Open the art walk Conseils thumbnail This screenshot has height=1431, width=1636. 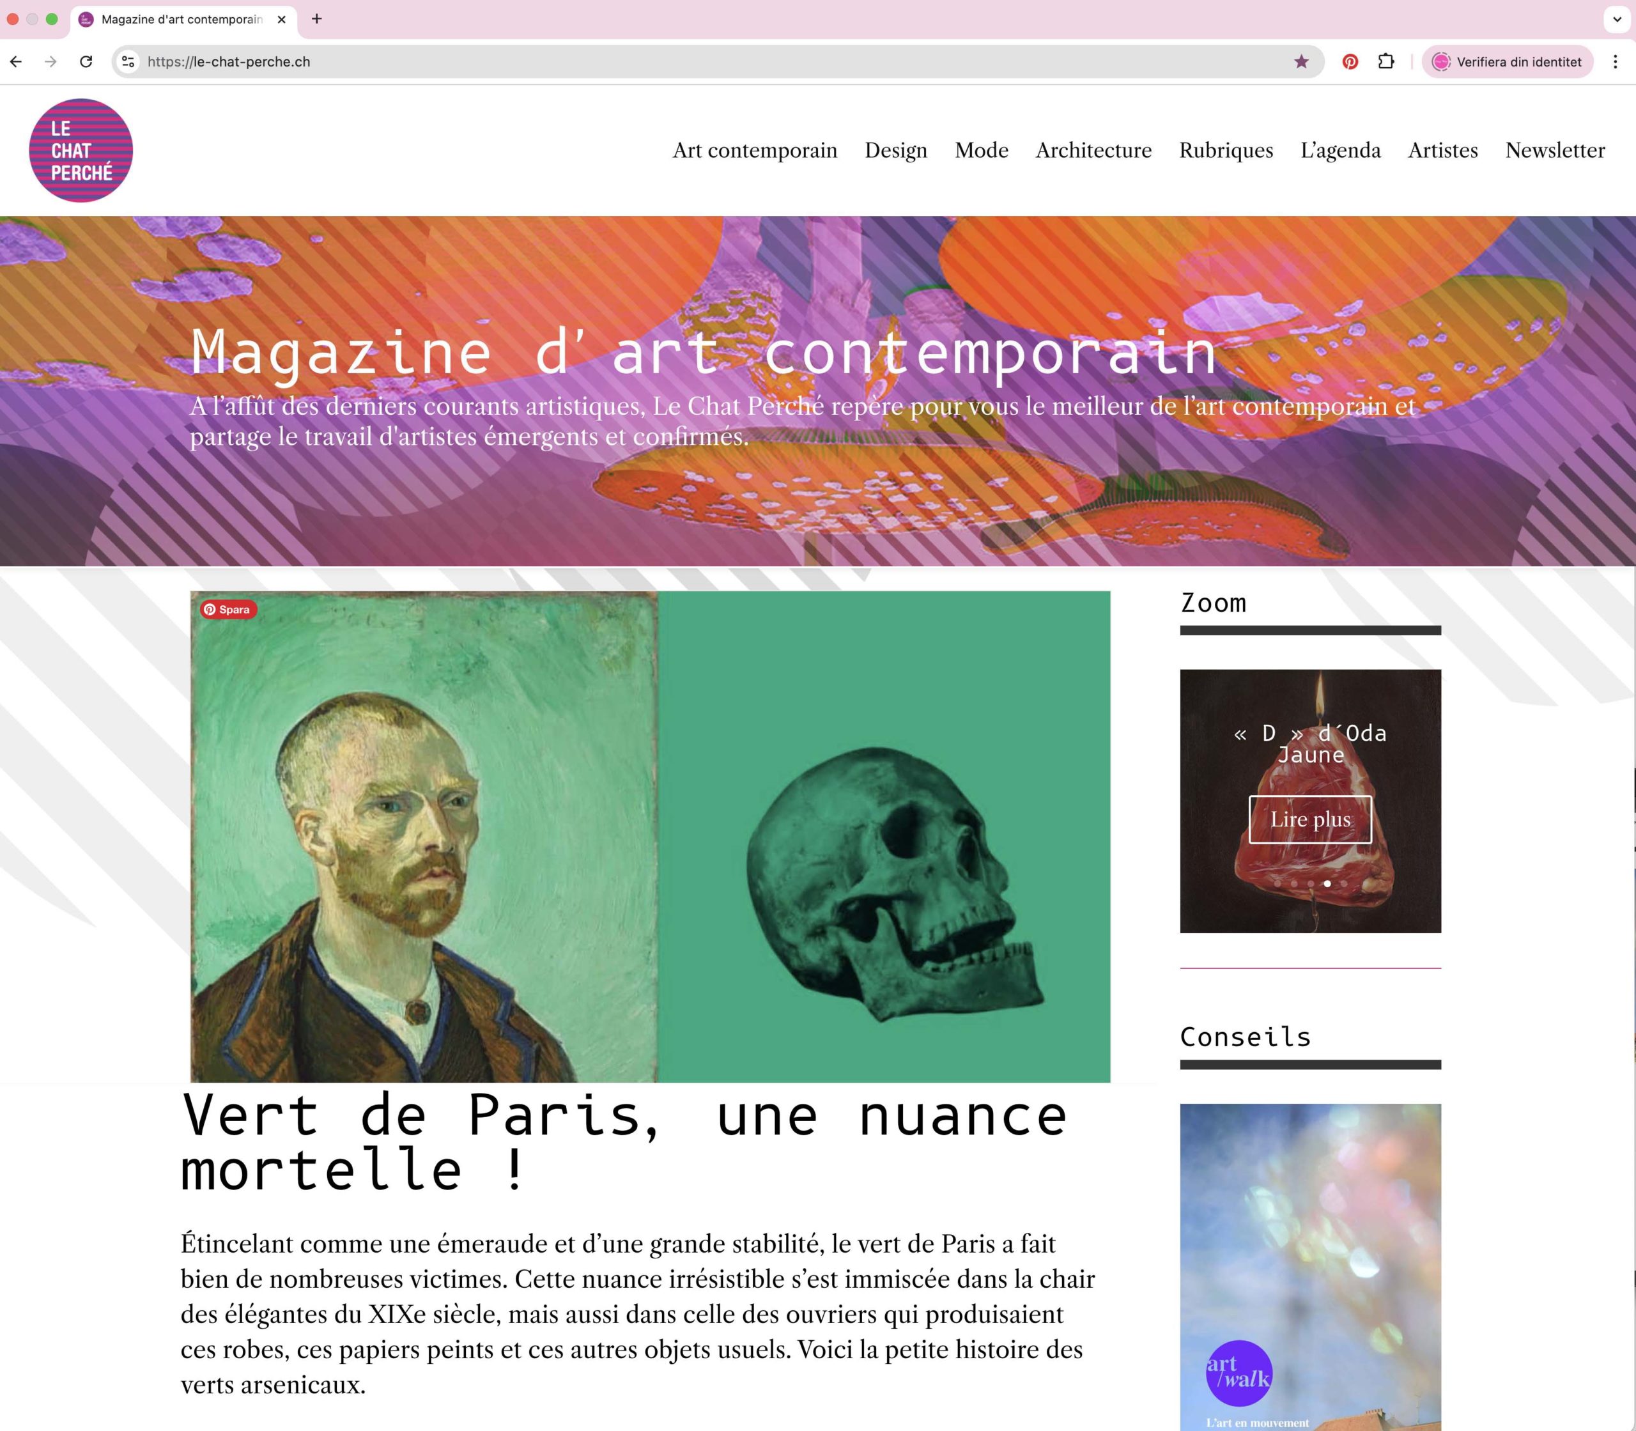[1310, 1267]
